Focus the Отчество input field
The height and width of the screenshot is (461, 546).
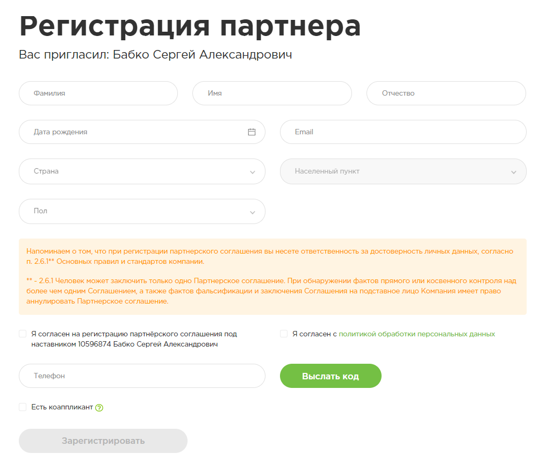click(x=446, y=93)
